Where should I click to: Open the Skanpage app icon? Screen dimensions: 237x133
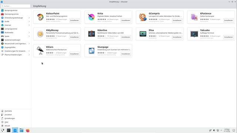pos(91,51)
